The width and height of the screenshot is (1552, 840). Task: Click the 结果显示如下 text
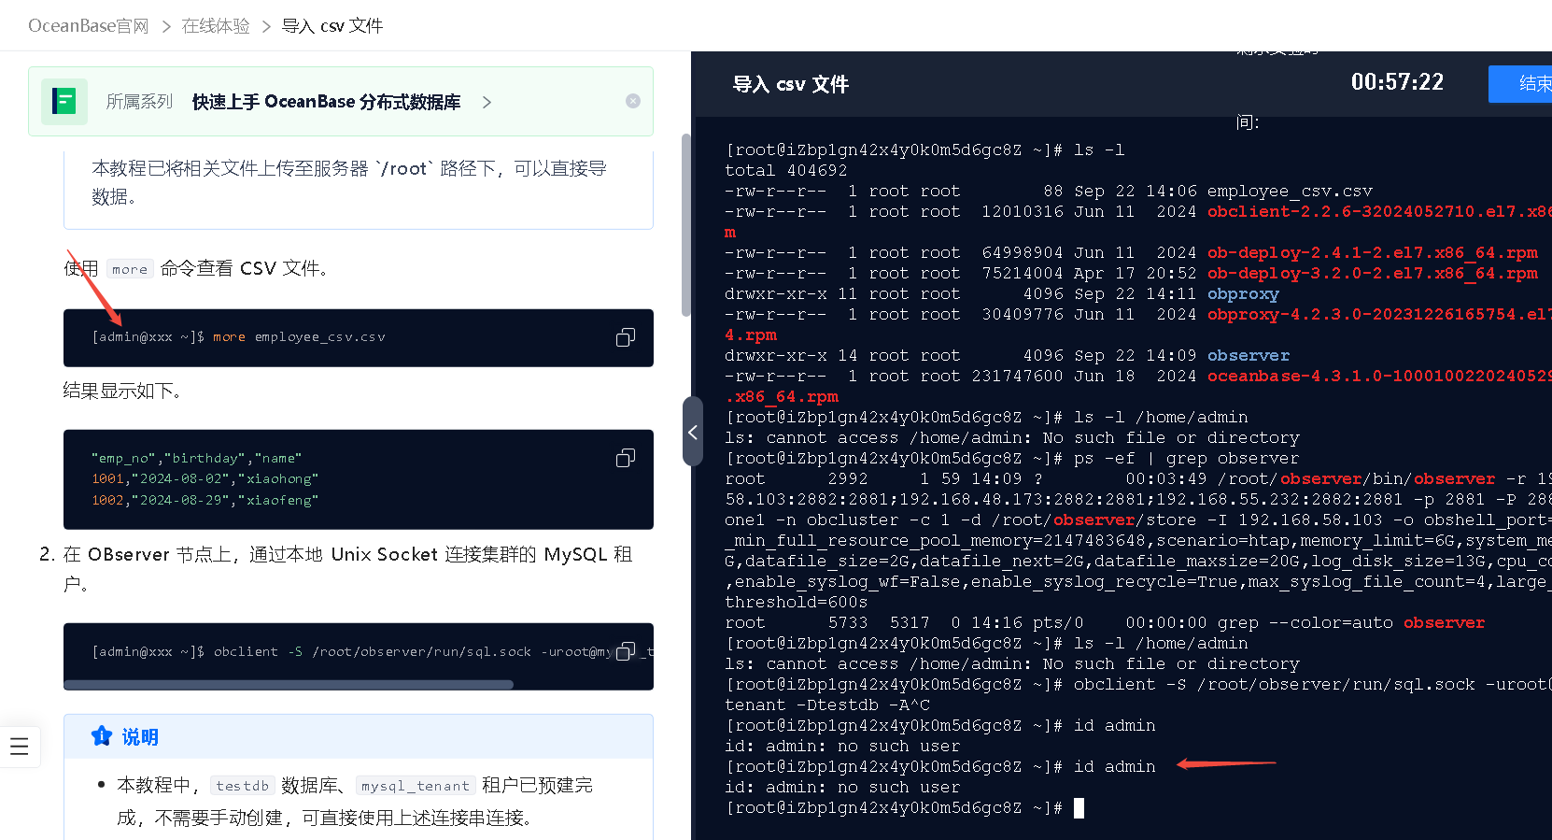122,391
